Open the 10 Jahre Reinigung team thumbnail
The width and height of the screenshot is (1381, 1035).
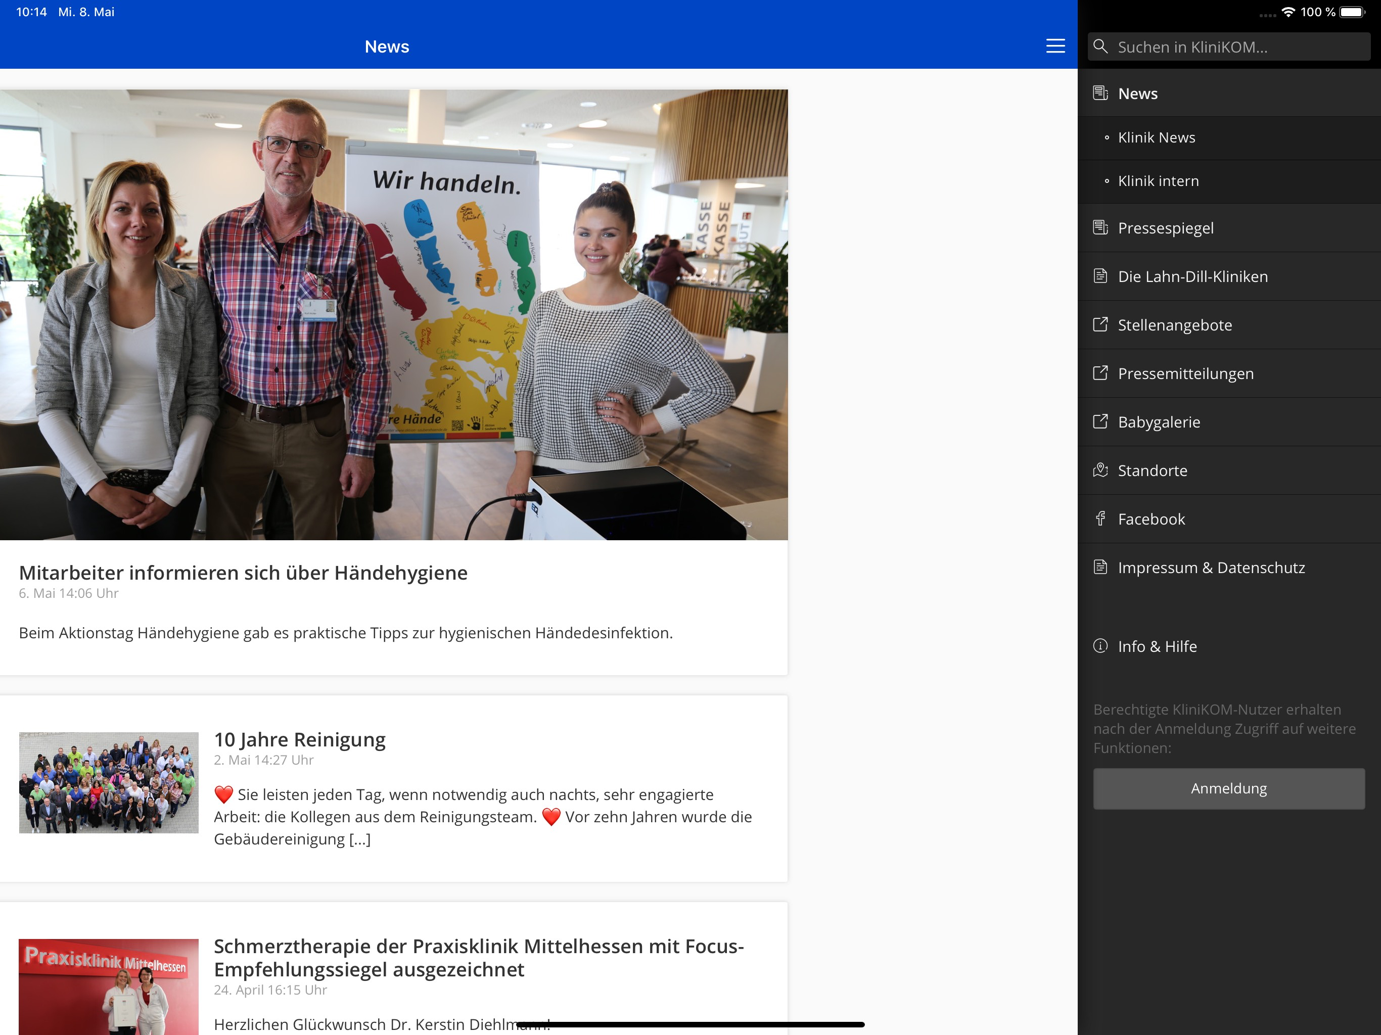[109, 782]
